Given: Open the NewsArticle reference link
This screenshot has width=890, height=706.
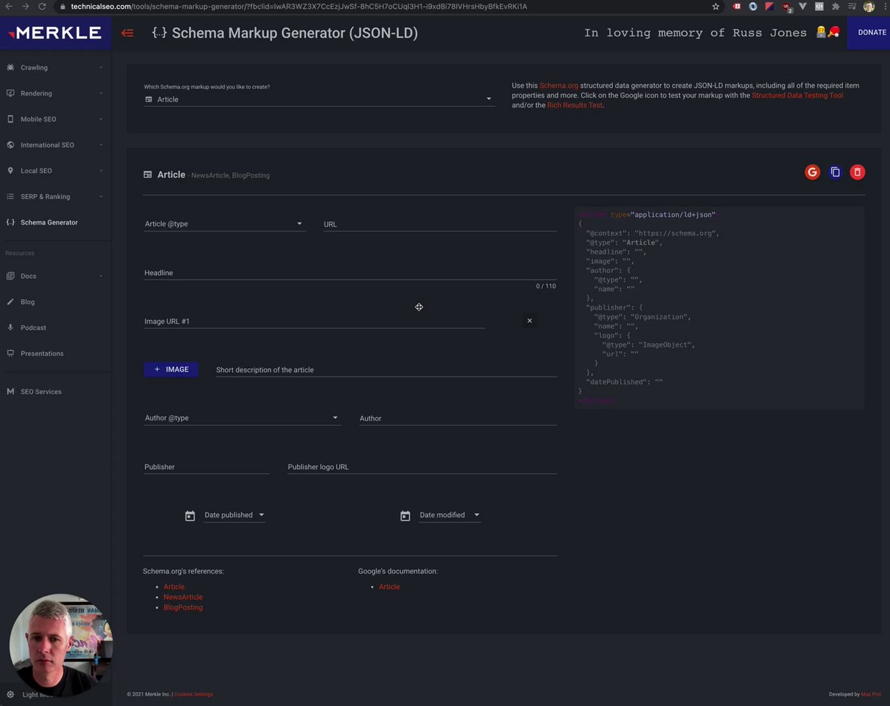Looking at the screenshot, I should (x=183, y=597).
